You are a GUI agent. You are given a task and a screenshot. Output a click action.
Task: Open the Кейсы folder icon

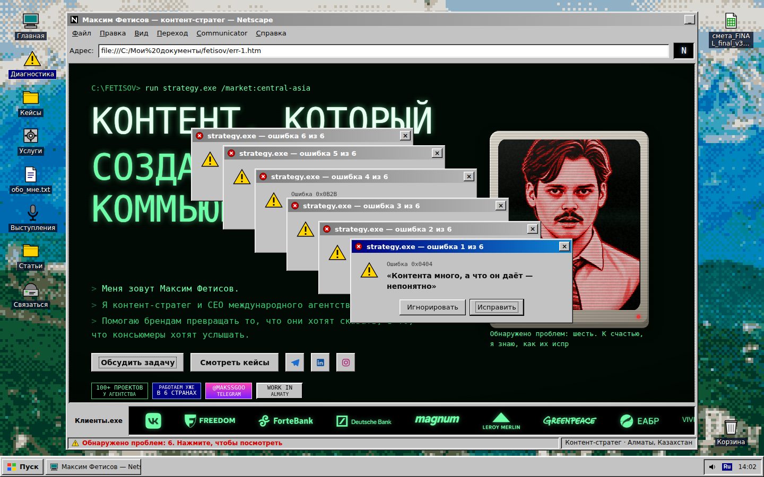click(31, 103)
